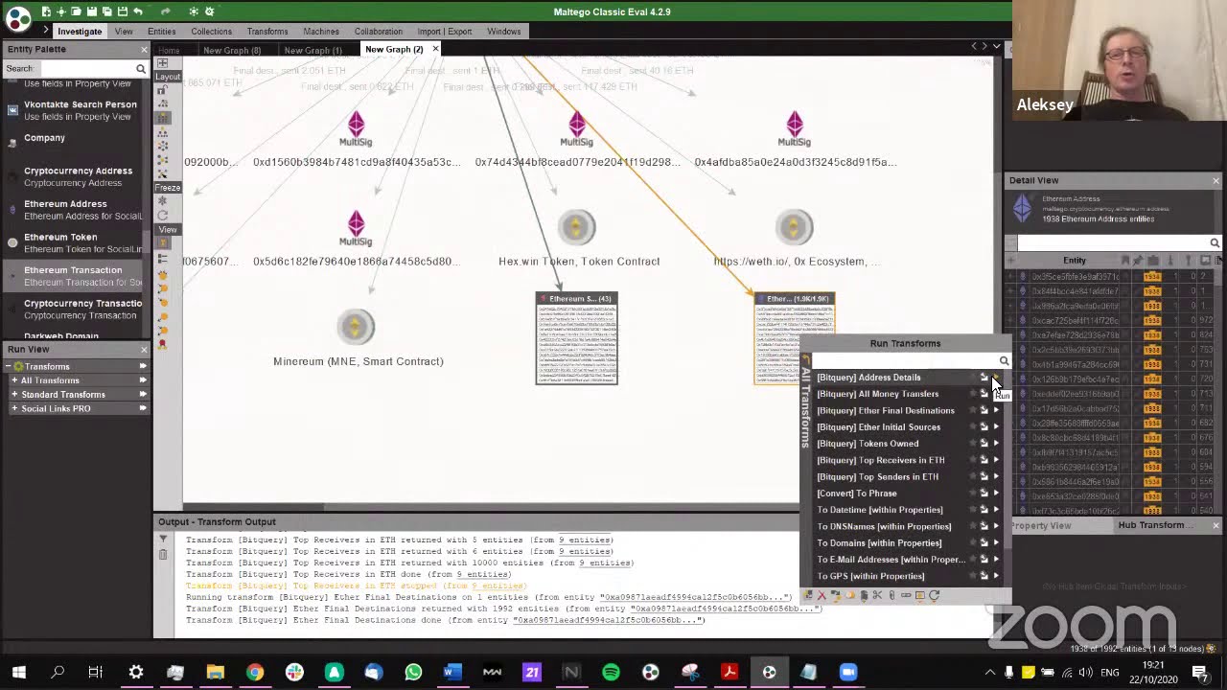
Task: Expand the All Transforms tree item
Action: tap(14, 380)
